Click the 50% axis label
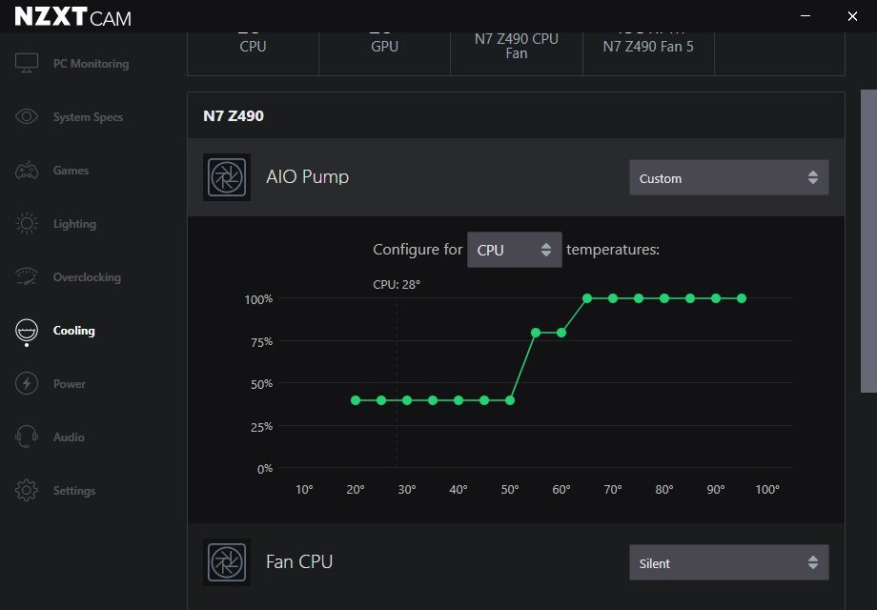 tap(261, 384)
